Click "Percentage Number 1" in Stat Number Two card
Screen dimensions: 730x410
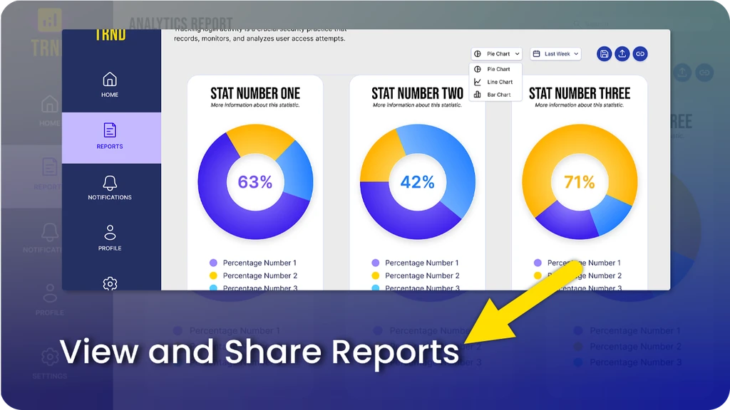pos(422,263)
